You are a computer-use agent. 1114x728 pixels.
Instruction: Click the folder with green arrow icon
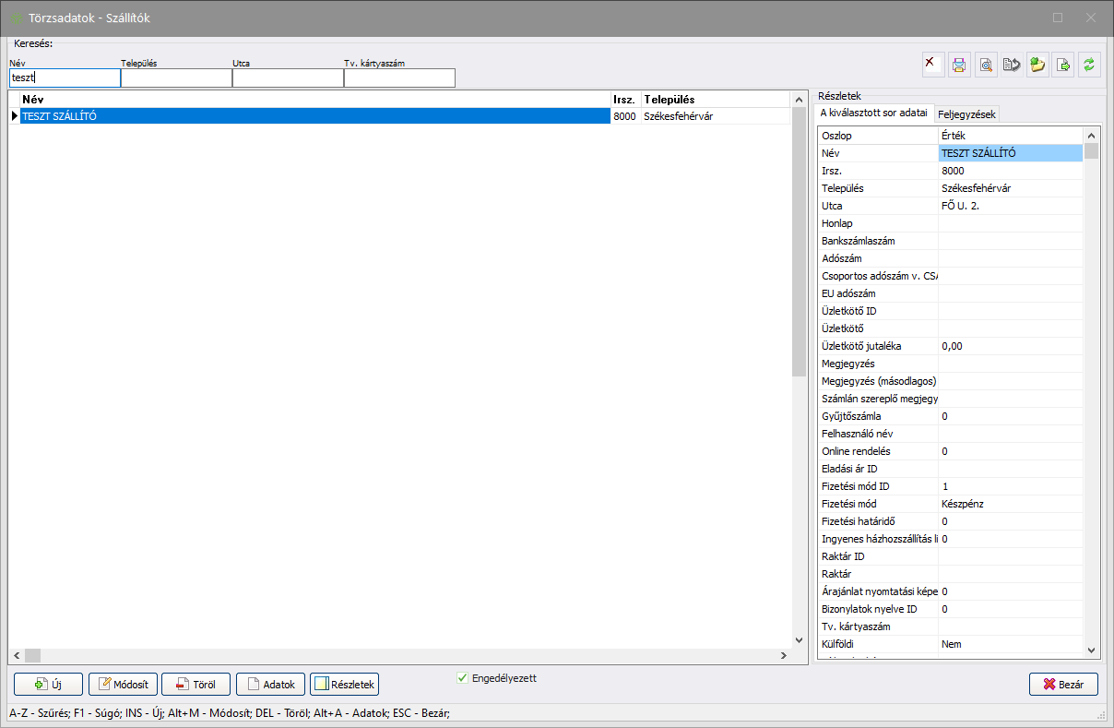(x=1037, y=65)
